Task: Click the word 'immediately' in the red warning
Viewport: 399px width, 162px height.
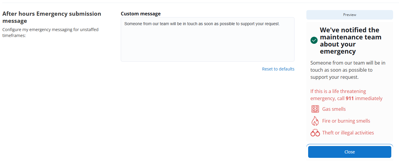Action: 369,98
